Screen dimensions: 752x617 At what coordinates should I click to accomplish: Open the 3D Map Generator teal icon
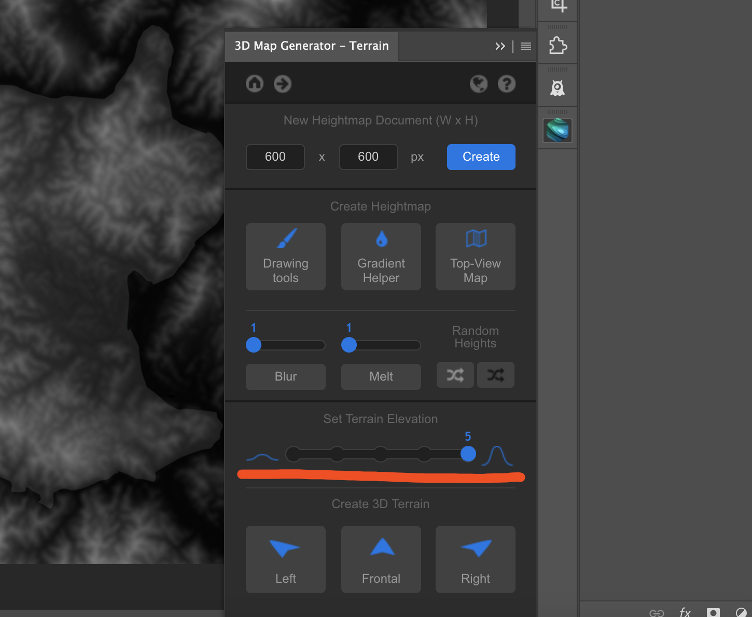[x=558, y=130]
